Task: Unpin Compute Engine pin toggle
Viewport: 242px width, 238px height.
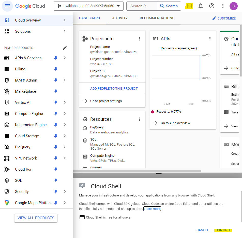Action: click(x=56, y=114)
